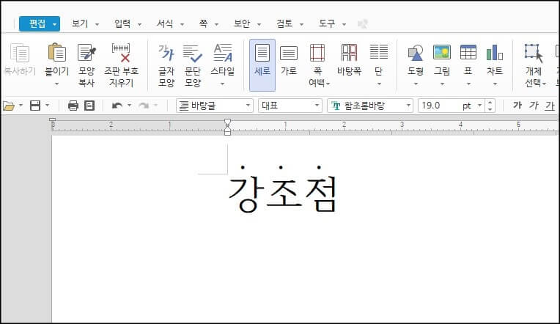
Task: Click the save disk icon
Action: click(35, 106)
